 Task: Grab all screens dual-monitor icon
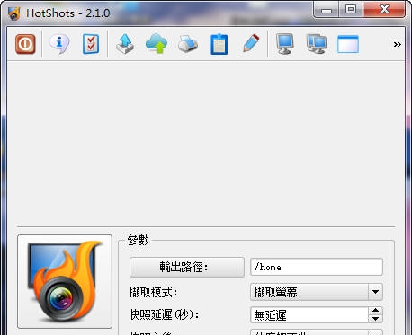(317, 44)
